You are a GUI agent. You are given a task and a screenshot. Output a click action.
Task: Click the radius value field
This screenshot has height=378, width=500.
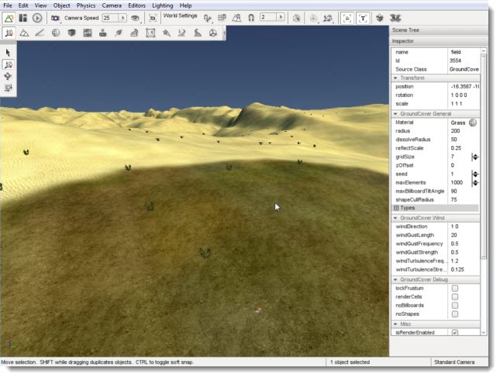[460, 130]
